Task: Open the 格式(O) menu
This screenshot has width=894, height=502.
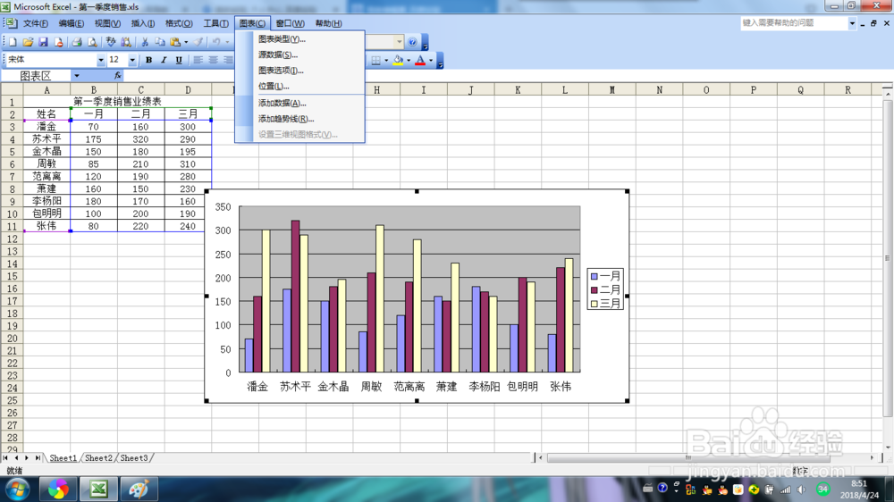Action: 179,23
